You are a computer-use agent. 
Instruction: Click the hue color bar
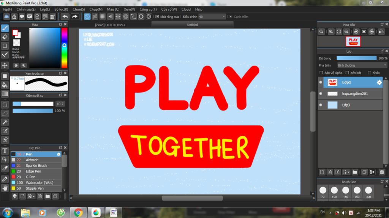pyautogui.click(x=64, y=48)
